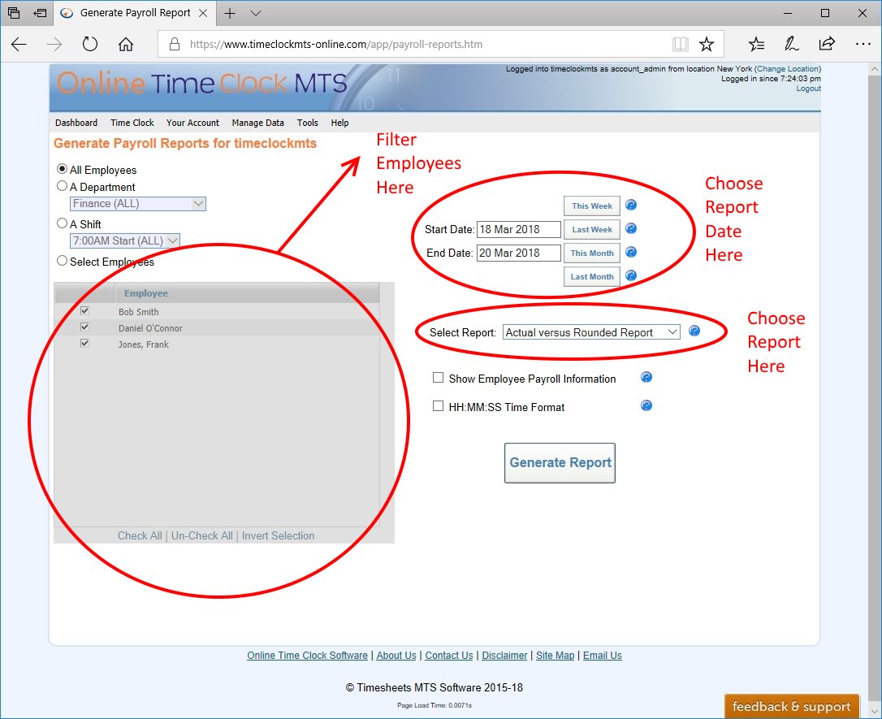This screenshot has height=719, width=882.
Task: Open the Your Account menu
Action: (193, 123)
